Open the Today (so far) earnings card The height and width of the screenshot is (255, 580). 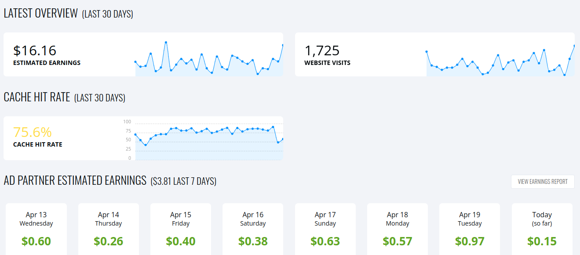click(542, 228)
